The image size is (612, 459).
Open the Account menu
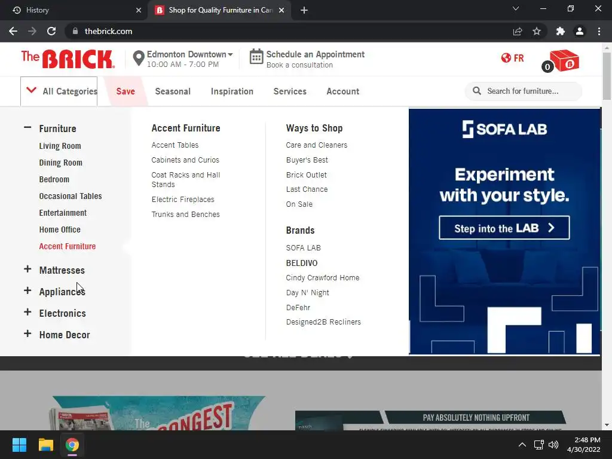[342, 91]
